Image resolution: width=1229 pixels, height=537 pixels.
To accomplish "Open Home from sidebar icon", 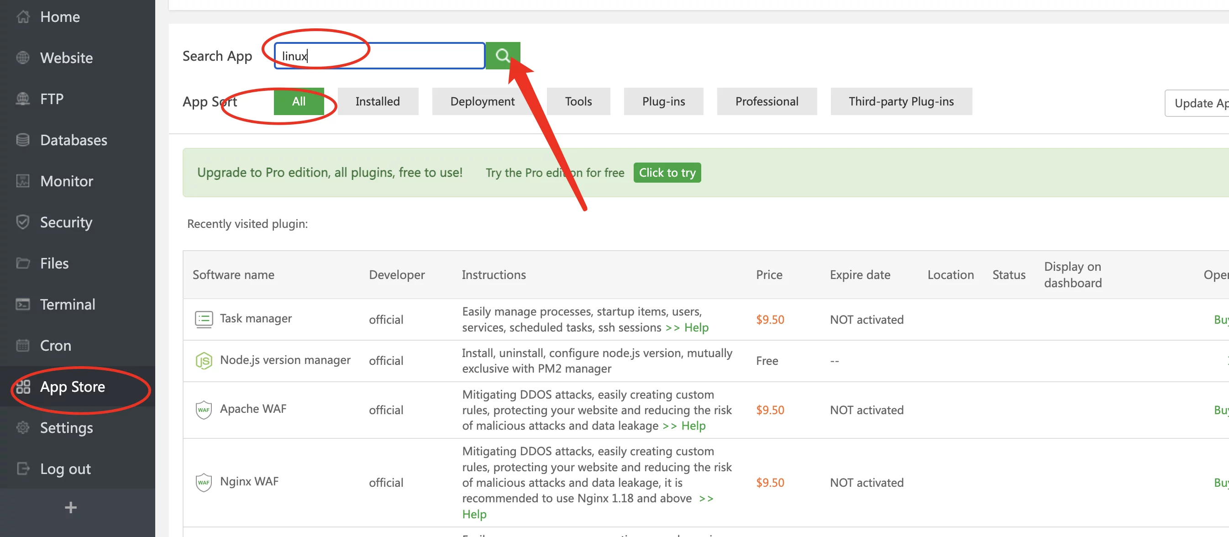I will (23, 17).
